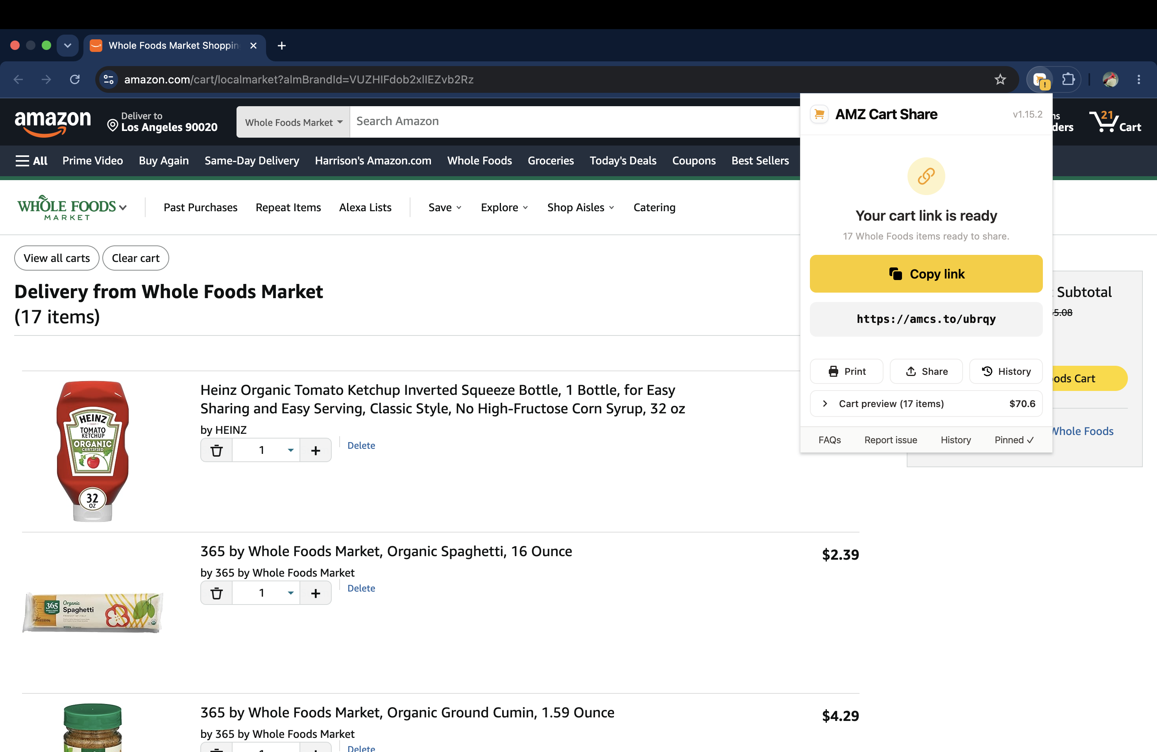The width and height of the screenshot is (1157, 752).
Task: Toggle the Pinned checkmark option
Action: click(1014, 440)
